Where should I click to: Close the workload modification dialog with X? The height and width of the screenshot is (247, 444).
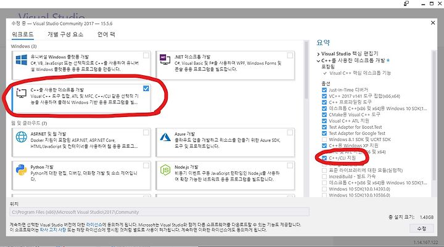point(433,23)
